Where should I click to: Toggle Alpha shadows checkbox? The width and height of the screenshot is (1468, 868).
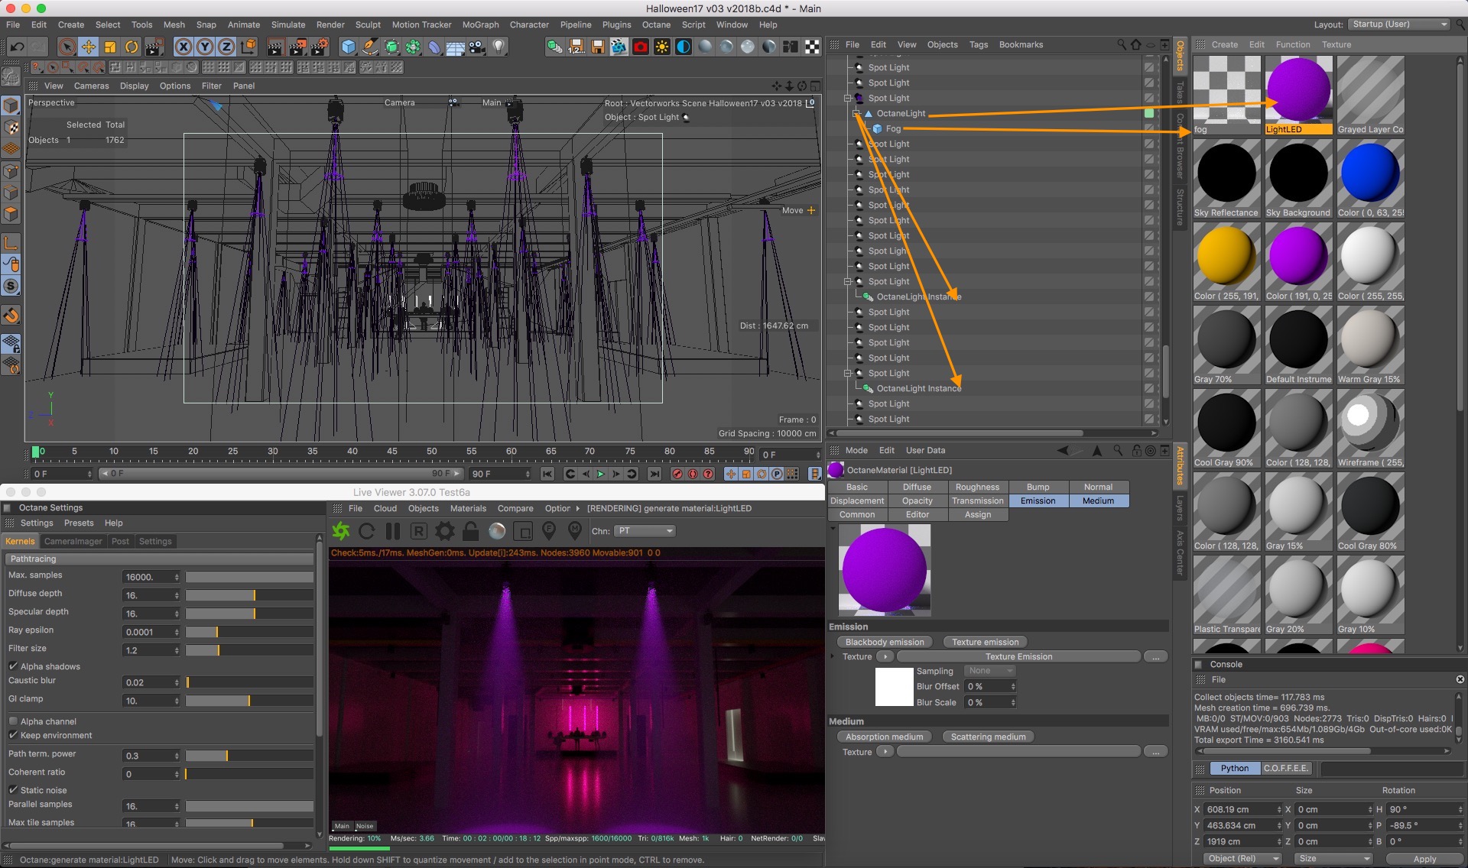[13, 666]
